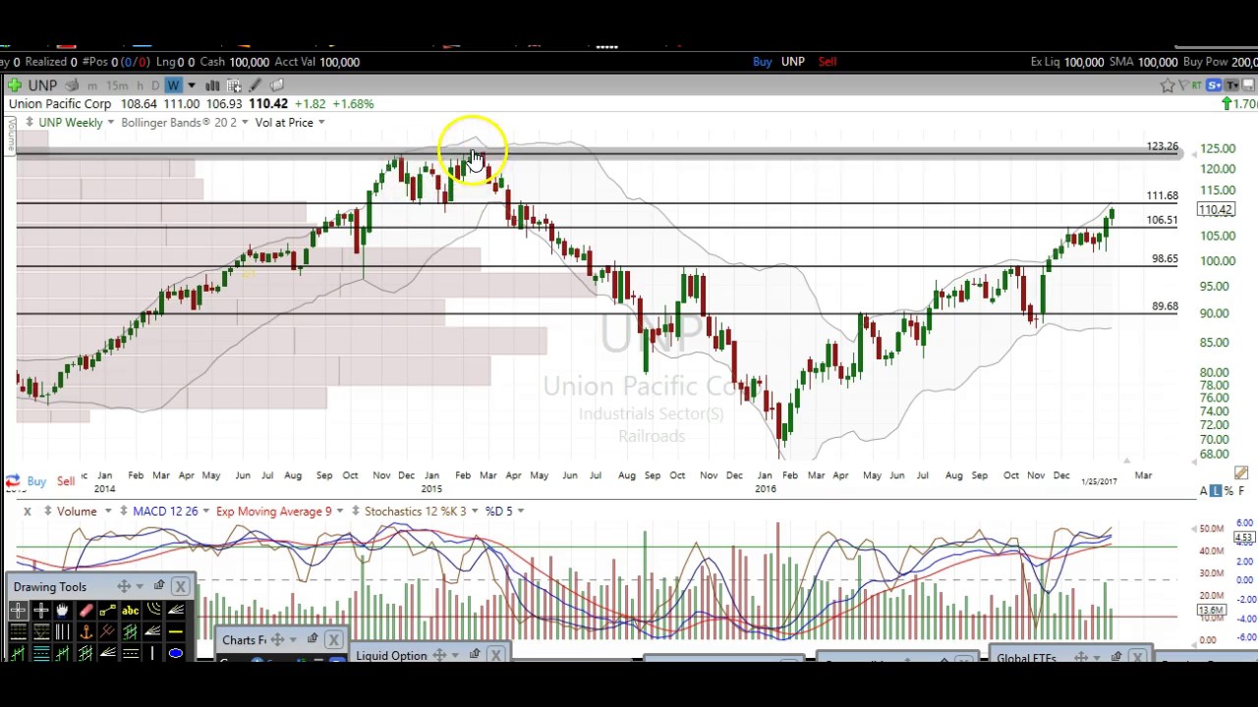This screenshot has height=707, width=1258.
Task: Click the pencil draw icon in chart toolbar
Action: pyautogui.click(x=256, y=85)
